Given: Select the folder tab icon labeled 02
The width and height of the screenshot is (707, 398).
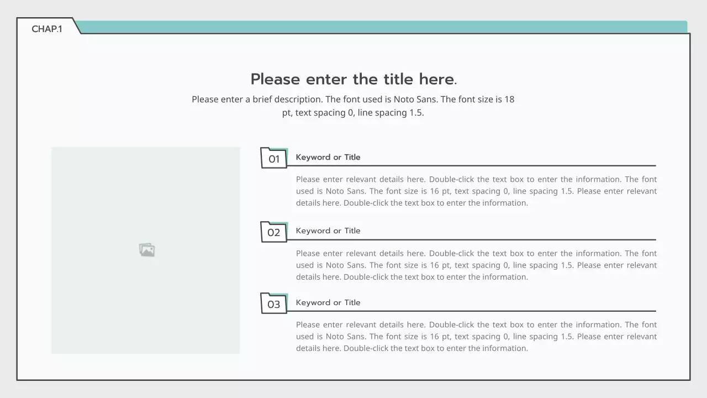Looking at the screenshot, I should pyautogui.click(x=273, y=232).
